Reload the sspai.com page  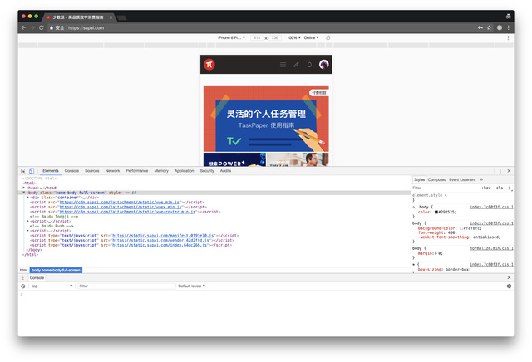42,27
